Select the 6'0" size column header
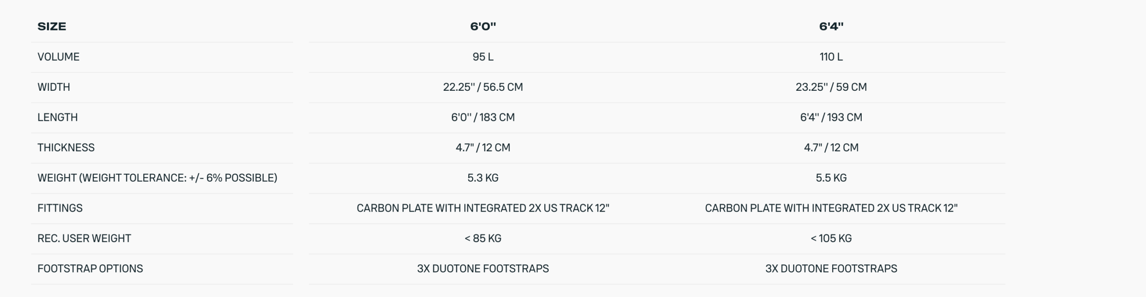 [x=483, y=26]
